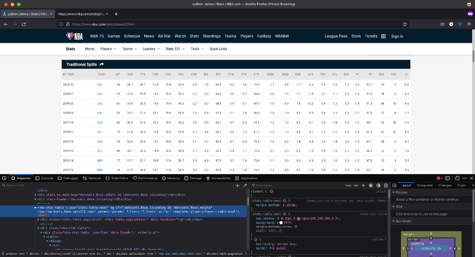The width and height of the screenshot is (475, 257).
Task: Click MIA team link for 2013-14 row
Action: coord(100,161)
